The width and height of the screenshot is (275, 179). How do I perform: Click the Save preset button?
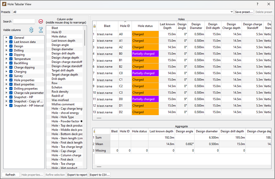coord(244,12)
